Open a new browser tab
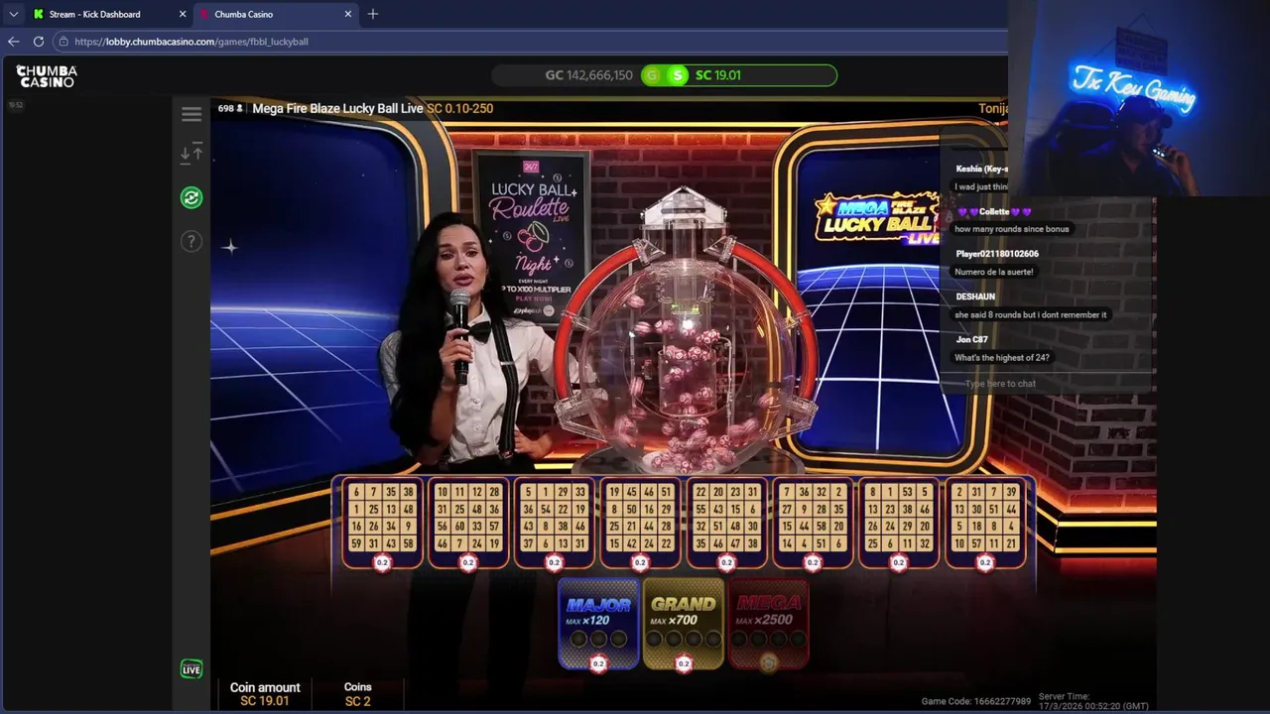 (x=373, y=14)
